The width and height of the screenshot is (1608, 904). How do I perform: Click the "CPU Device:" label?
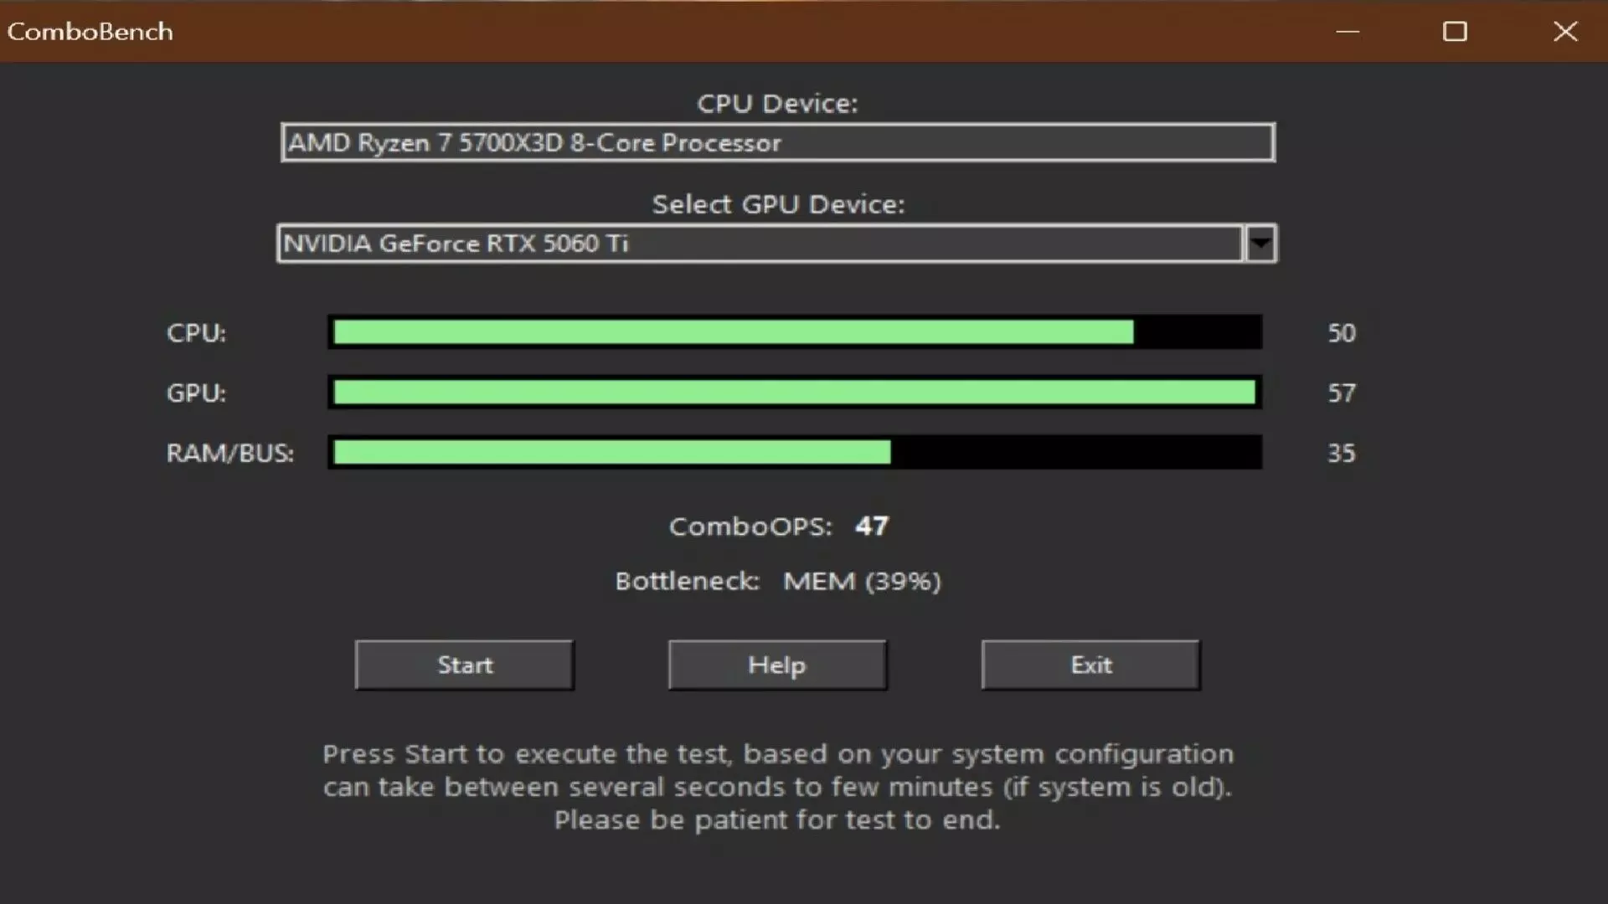[778, 104]
